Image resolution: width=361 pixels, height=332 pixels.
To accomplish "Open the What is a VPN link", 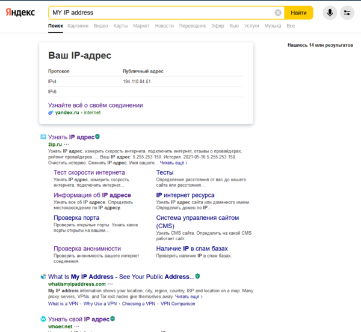I will (63, 304).
